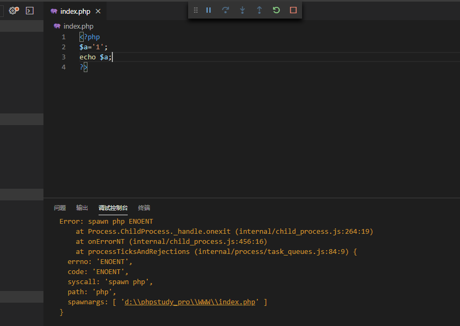Click the path: 'php' line
This screenshot has height=326, width=460.
(92, 292)
